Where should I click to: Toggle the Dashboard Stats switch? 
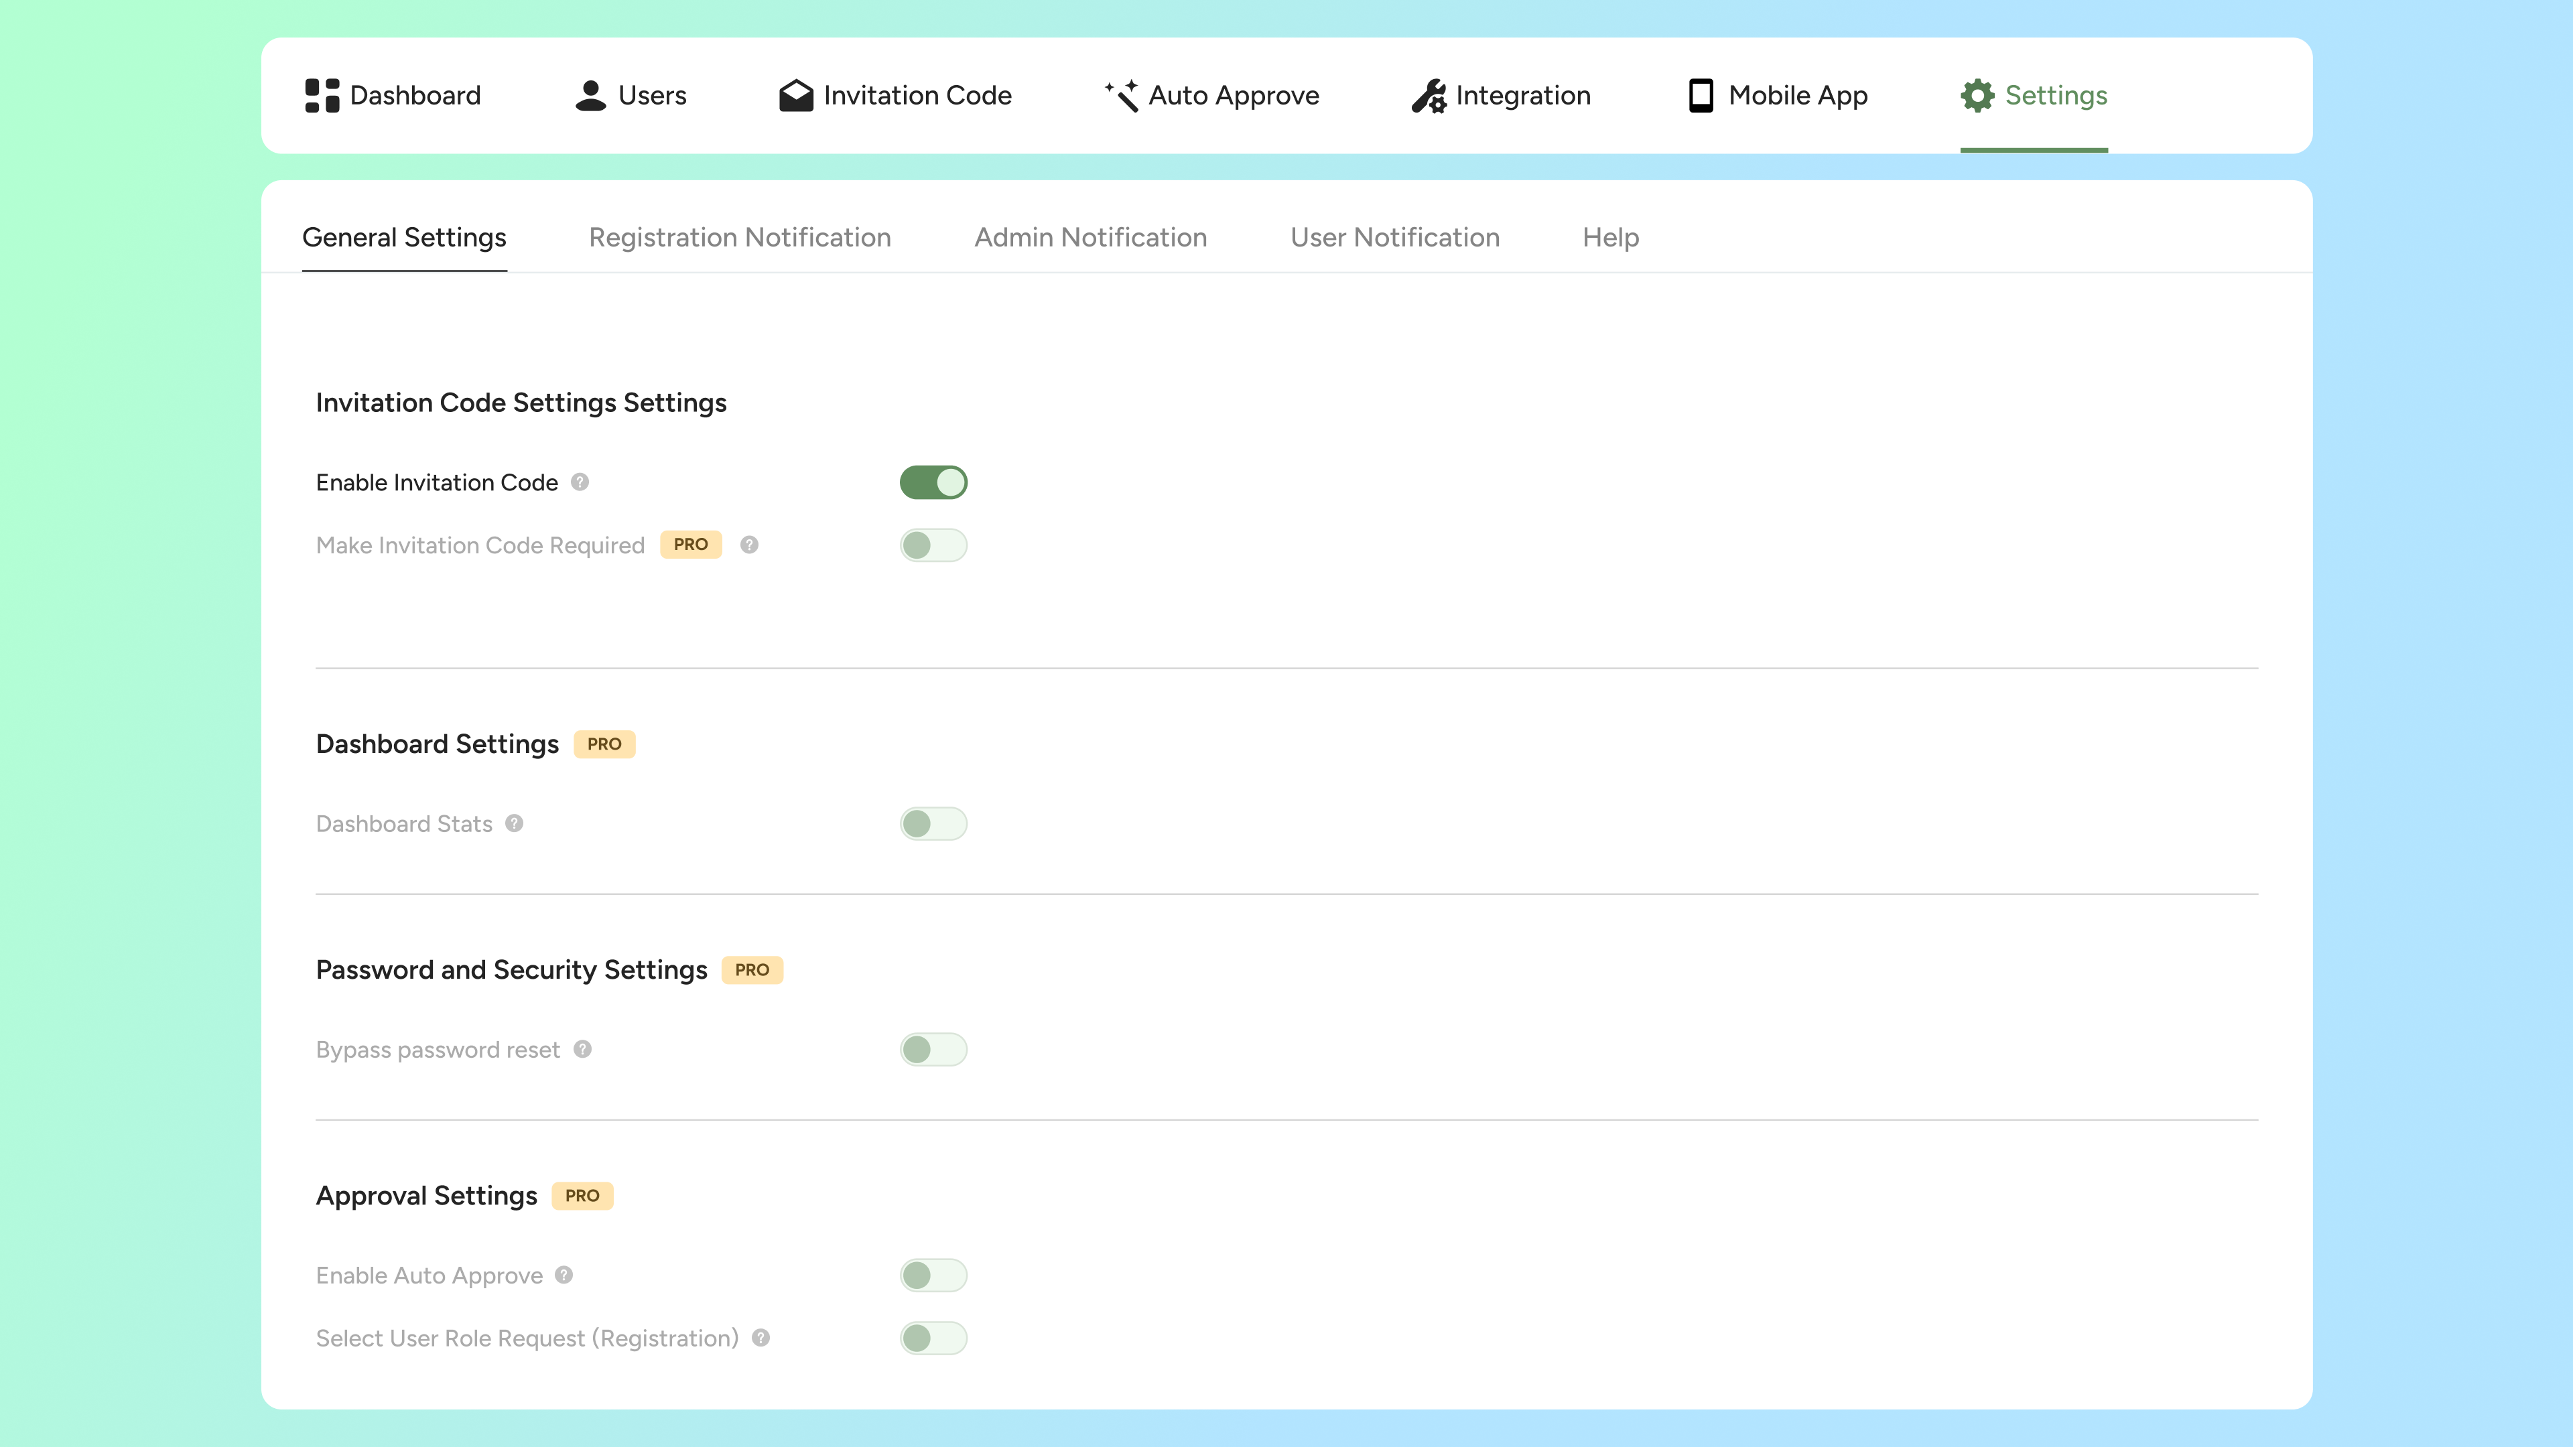(x=933, y=824)
